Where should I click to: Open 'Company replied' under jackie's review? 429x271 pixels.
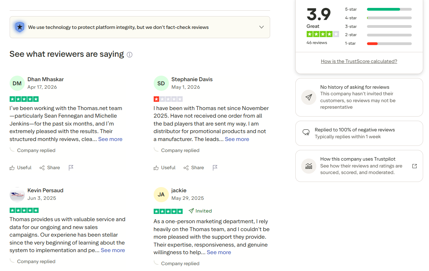click(180, 264)
